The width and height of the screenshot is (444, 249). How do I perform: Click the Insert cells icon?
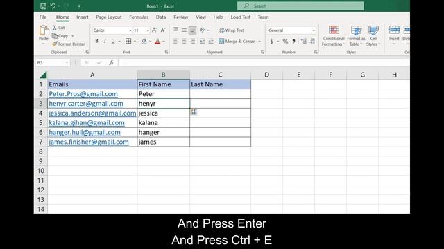(394, 30)
